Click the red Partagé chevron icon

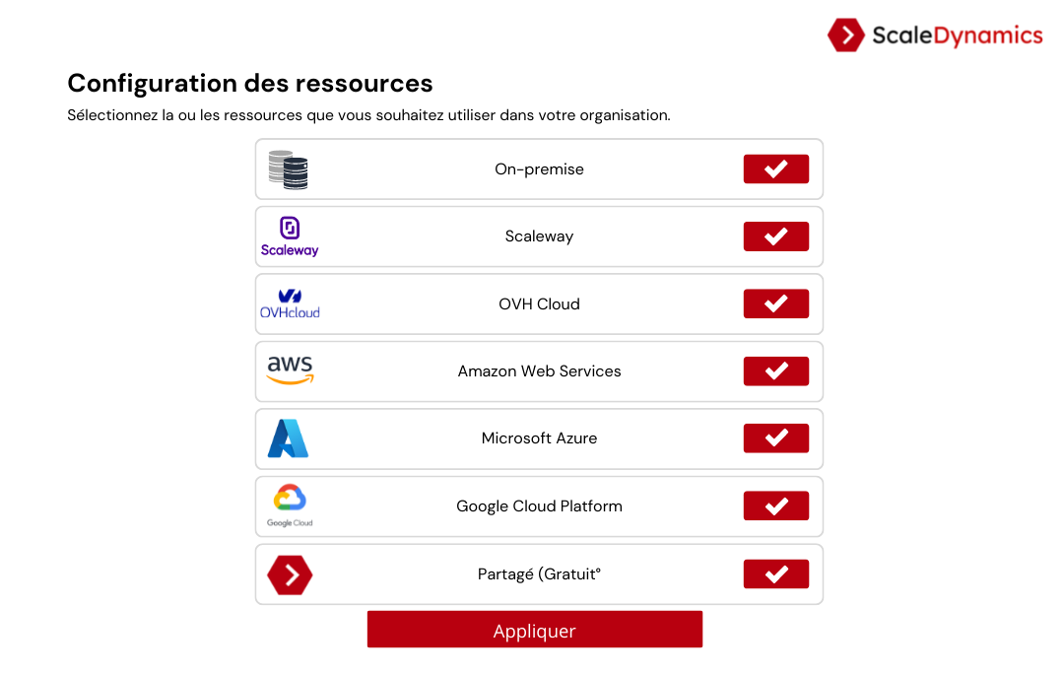290,575
